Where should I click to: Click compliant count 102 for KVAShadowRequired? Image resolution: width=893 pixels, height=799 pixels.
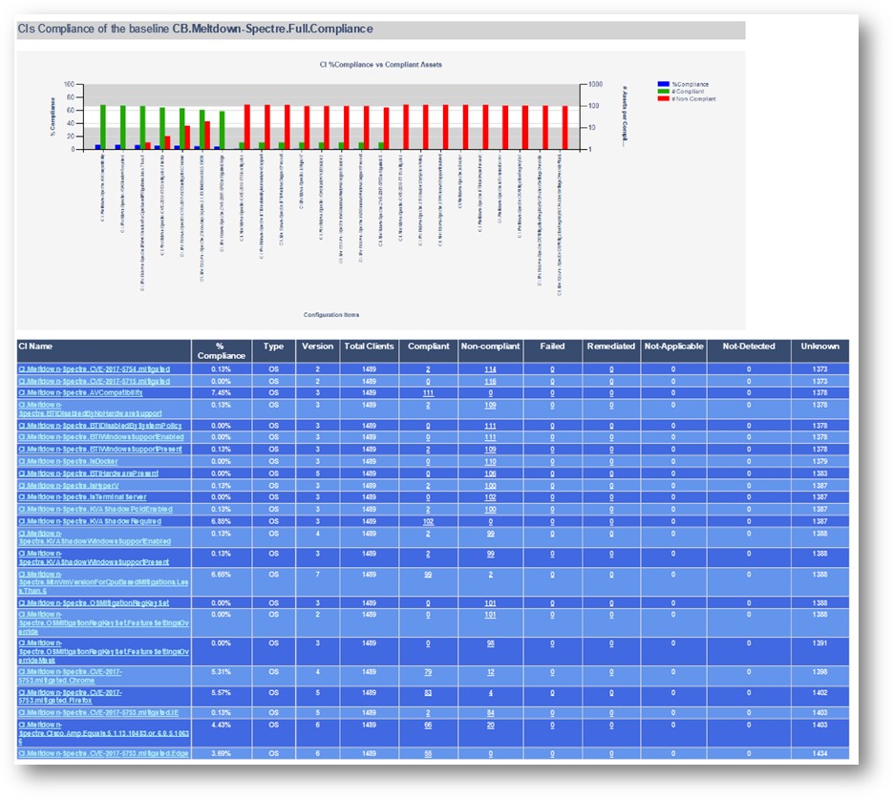428,521
